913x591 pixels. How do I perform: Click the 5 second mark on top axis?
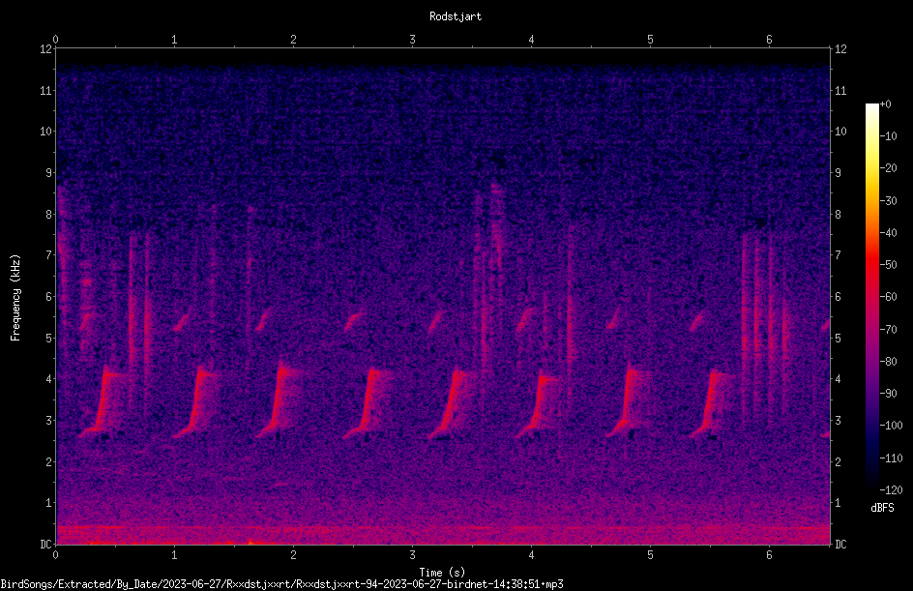click(650, 40)
